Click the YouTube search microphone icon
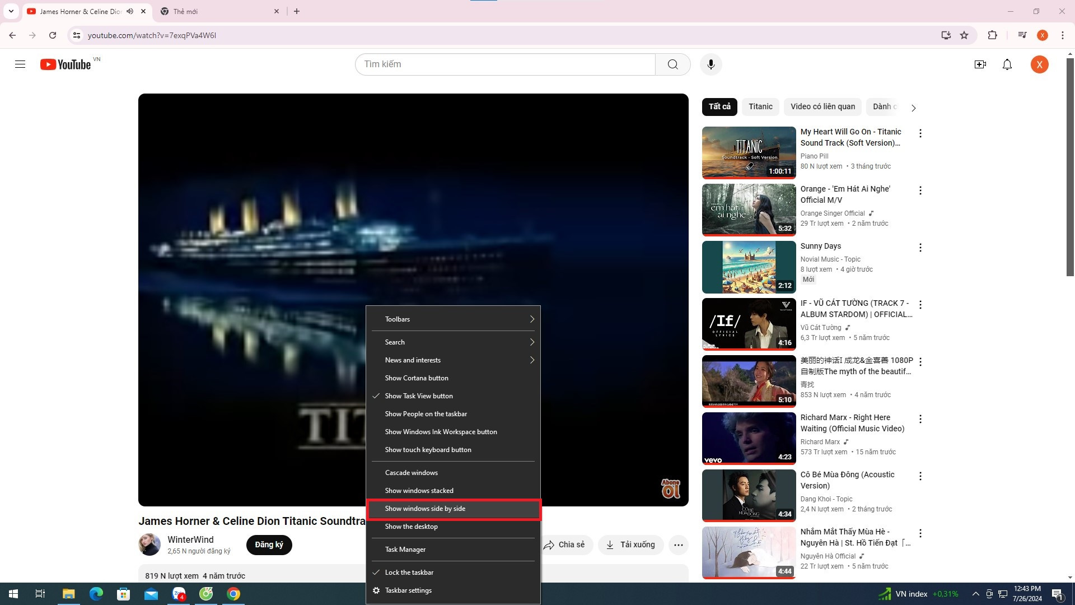The image size is (1075, 605). [x=711, y=63]
